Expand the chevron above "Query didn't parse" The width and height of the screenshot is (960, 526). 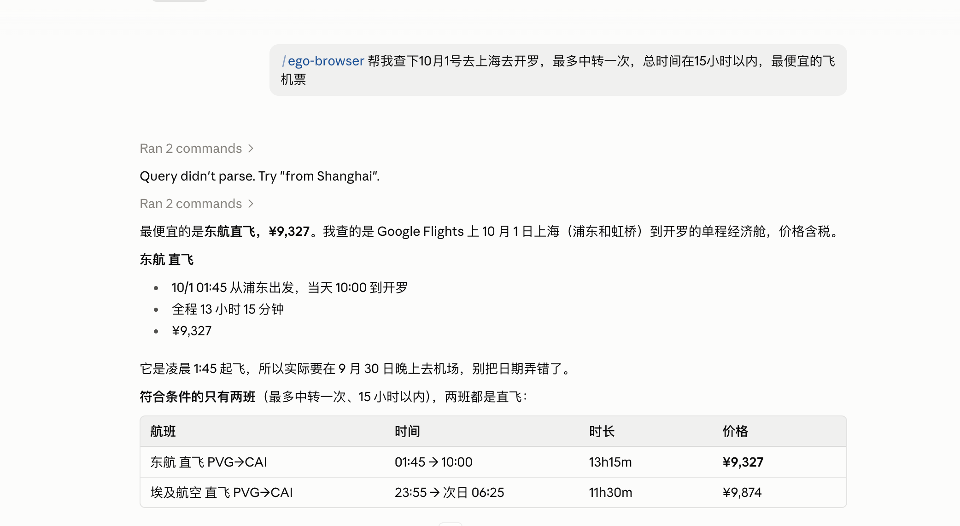(x=251, y=148)
